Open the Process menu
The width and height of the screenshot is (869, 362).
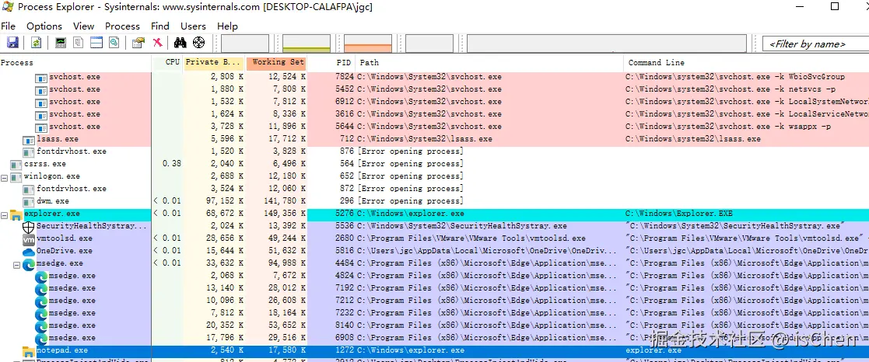(122, 26)
